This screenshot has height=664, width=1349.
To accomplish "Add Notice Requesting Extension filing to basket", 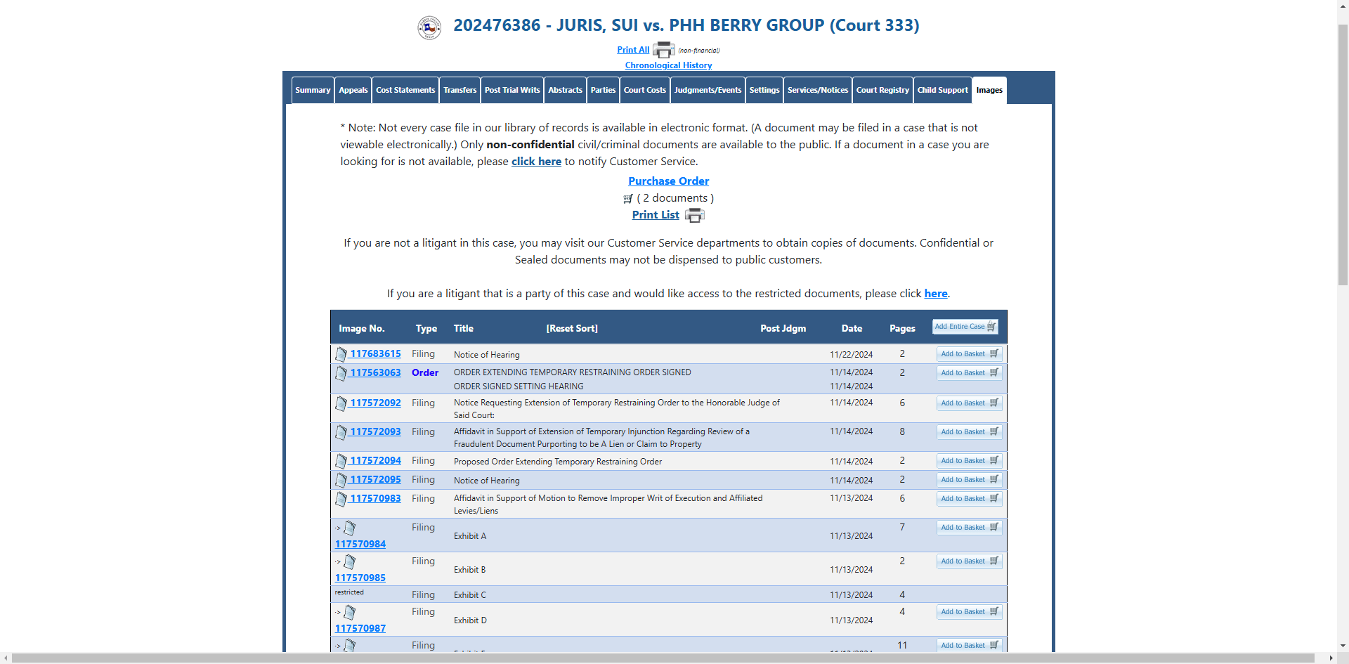I will pyautogui.click(x=970, y=403).
